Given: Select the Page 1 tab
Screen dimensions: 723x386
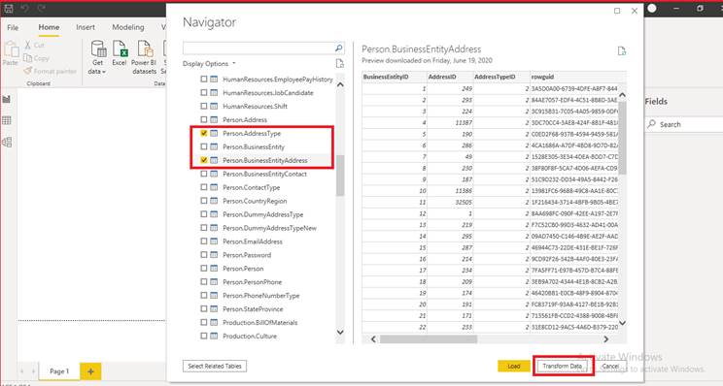Looking at the screenshot, I should tap(59, 371).
